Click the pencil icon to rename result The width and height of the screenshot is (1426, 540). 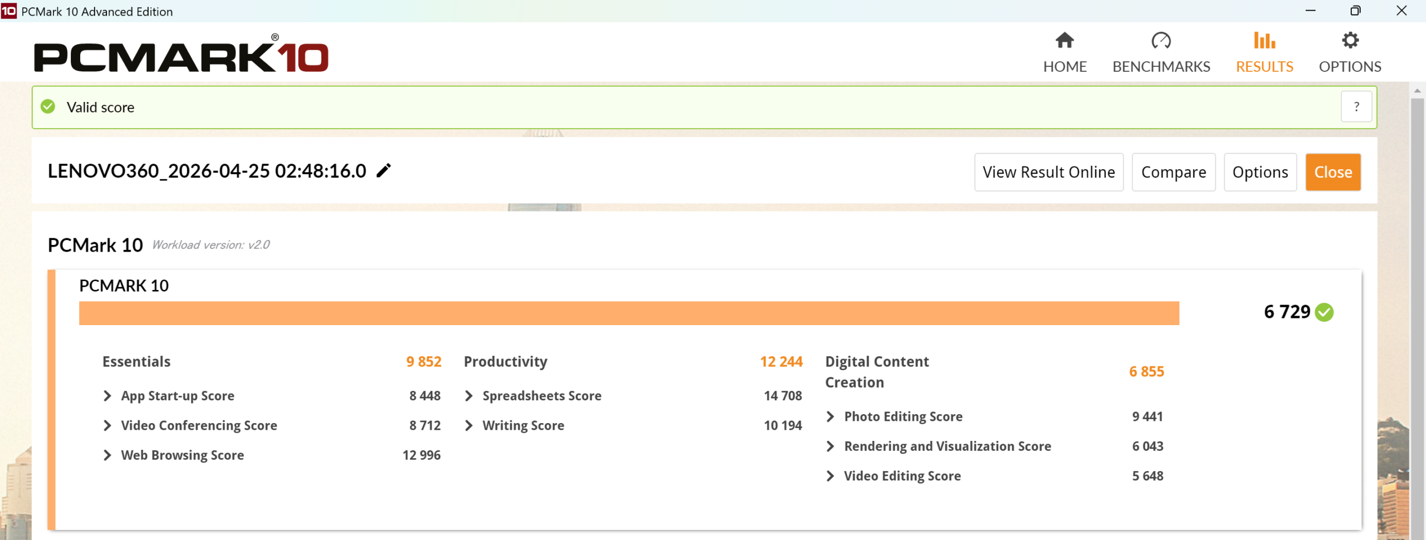pyautogui.click(x=384, y=170)
